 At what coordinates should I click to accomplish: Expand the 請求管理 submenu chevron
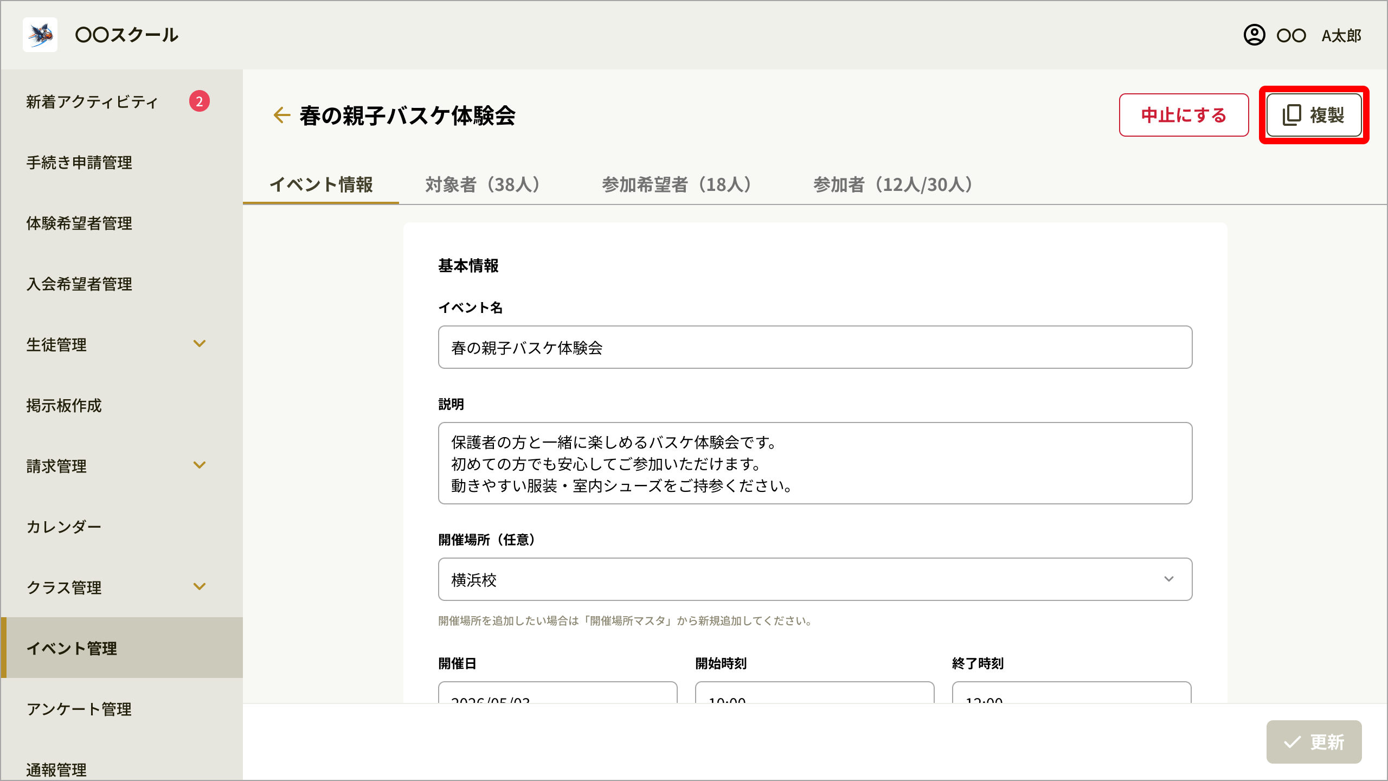[x=200, y=465]
